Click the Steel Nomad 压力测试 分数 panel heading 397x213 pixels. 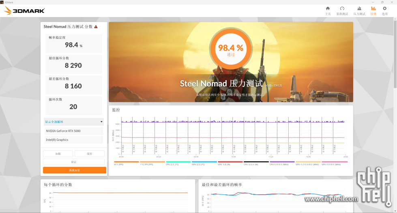tap(68, 27)
